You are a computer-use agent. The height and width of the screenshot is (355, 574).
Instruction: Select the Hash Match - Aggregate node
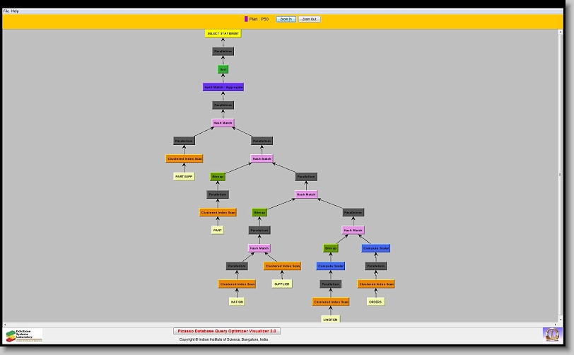[223, 87]
